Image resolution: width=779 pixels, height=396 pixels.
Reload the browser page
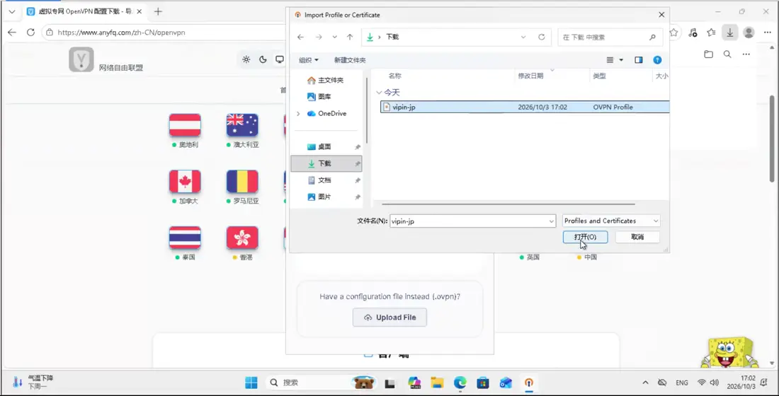pyautogui.click(x=30, y=33)
